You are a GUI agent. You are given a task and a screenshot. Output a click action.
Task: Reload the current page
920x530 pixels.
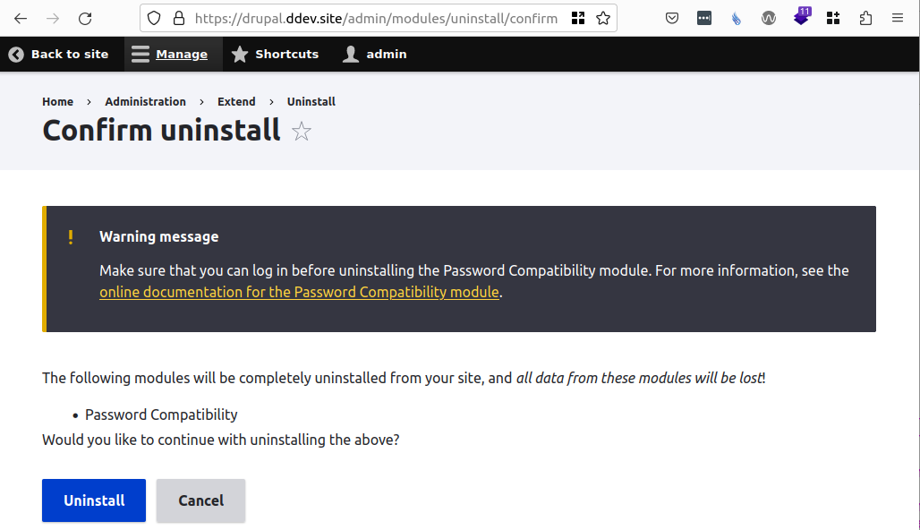[85, 18]
